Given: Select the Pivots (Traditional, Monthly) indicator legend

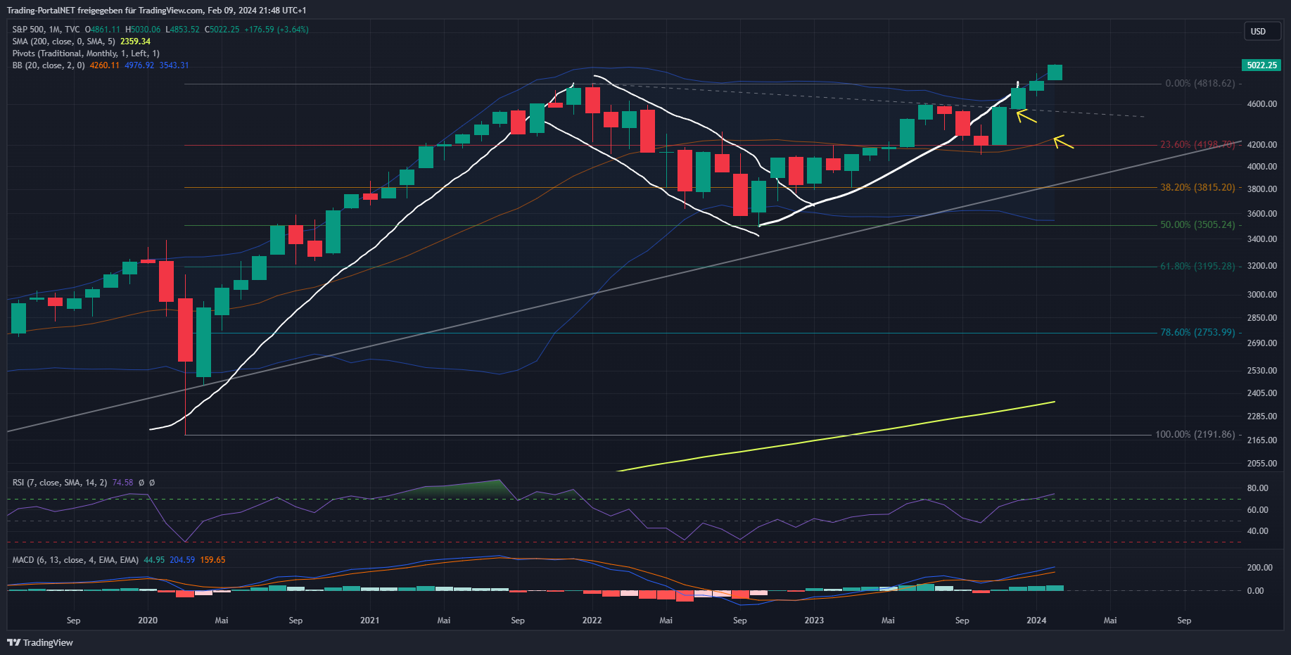Looking at the screenshot, I should tap(86, 53).
